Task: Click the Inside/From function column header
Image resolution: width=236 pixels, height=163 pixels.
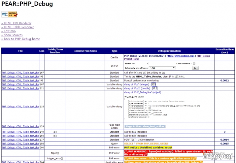Action: pyautogui.click(x=55, y=51)
